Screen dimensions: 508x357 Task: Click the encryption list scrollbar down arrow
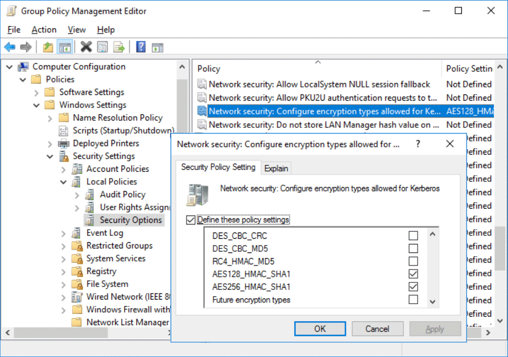pyautogui.click(x=432, y=302)
